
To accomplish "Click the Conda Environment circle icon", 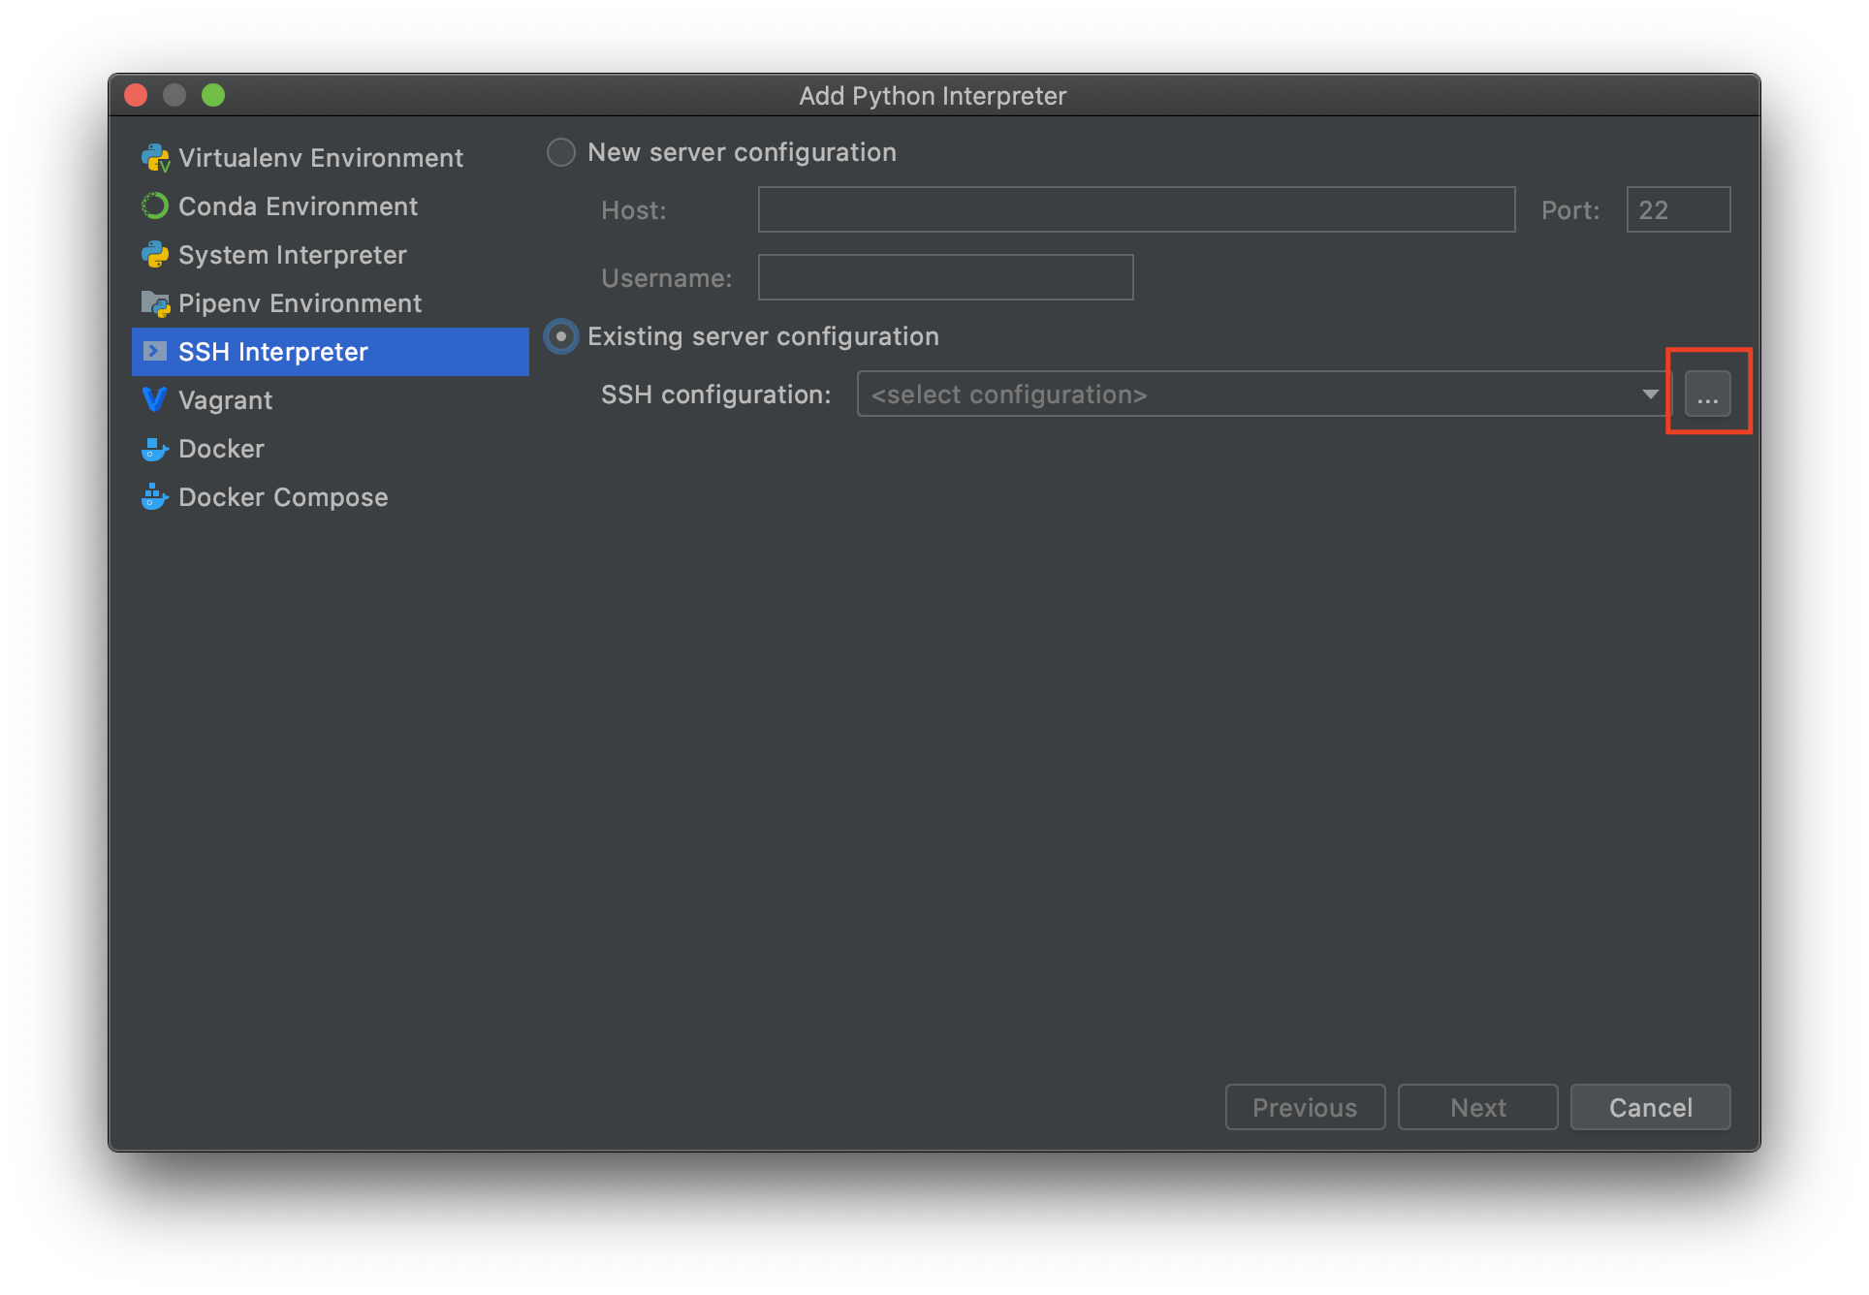I will (x=155, y=206).
